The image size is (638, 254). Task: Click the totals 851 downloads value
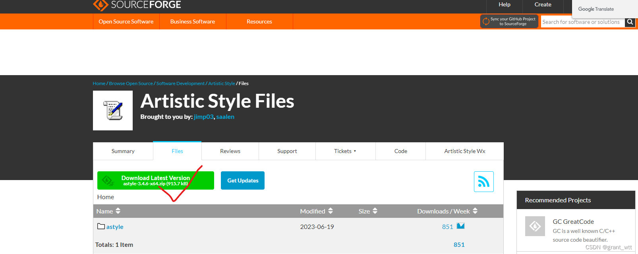coord(459,244)
